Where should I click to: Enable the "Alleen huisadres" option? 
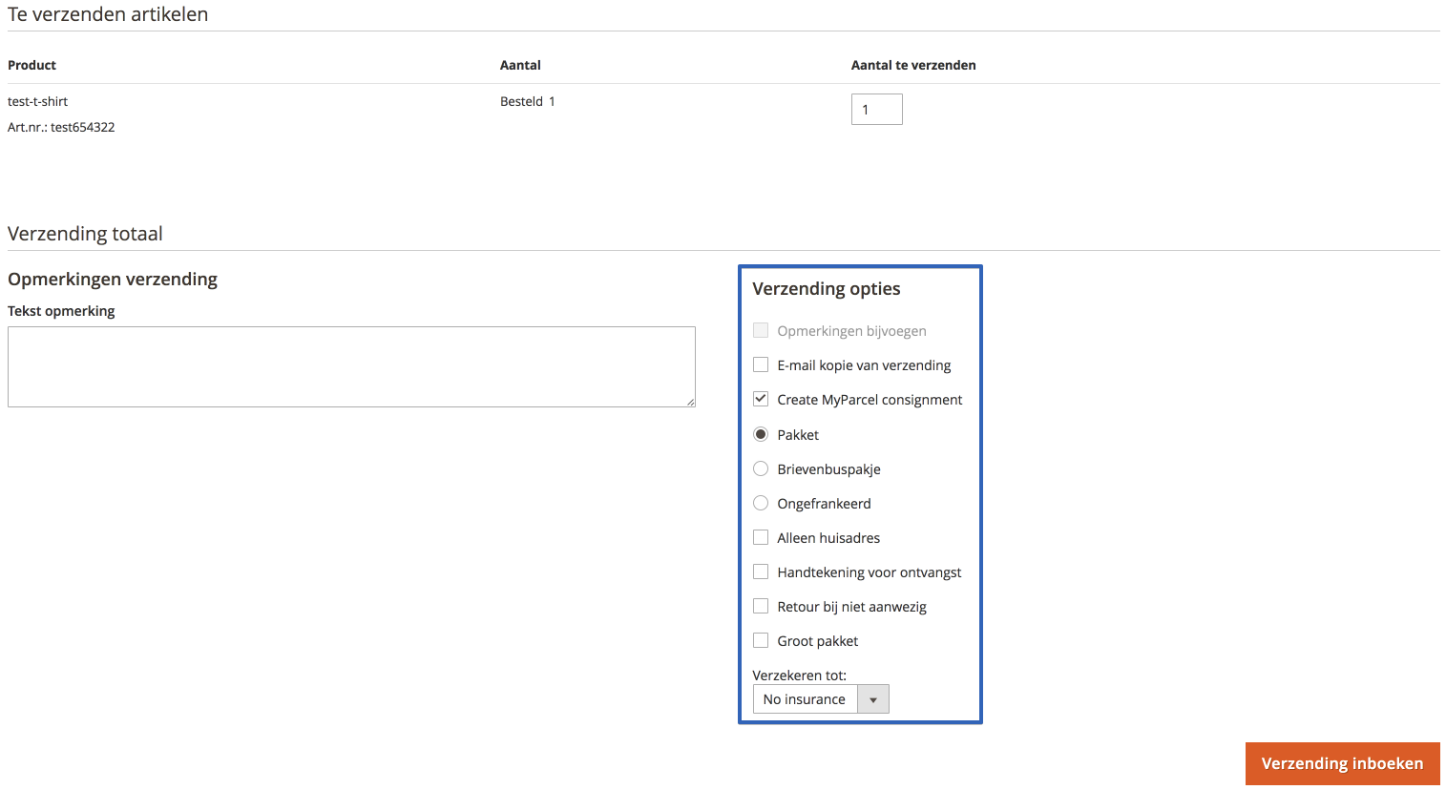pos(761,537)
